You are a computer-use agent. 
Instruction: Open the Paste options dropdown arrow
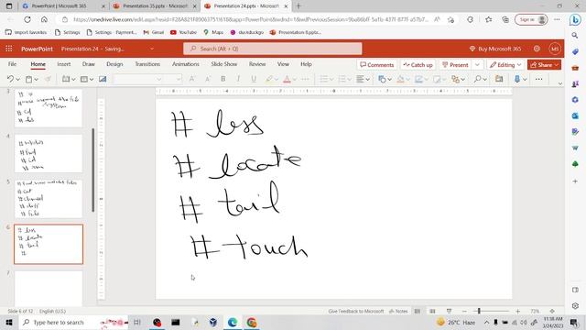[x=37, y=80]
